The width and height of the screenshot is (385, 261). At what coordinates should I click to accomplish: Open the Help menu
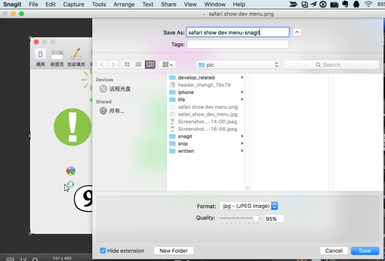pyautogui.click(x=239, y=4)
